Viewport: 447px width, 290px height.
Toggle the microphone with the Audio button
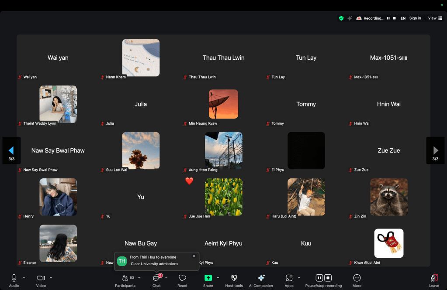click(14, 278)
